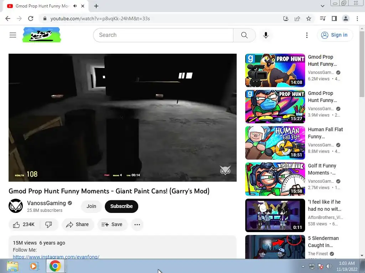Open more actions ellipsis below video
The width and height of the screenshot is (365, 273).
pos(137,225)
